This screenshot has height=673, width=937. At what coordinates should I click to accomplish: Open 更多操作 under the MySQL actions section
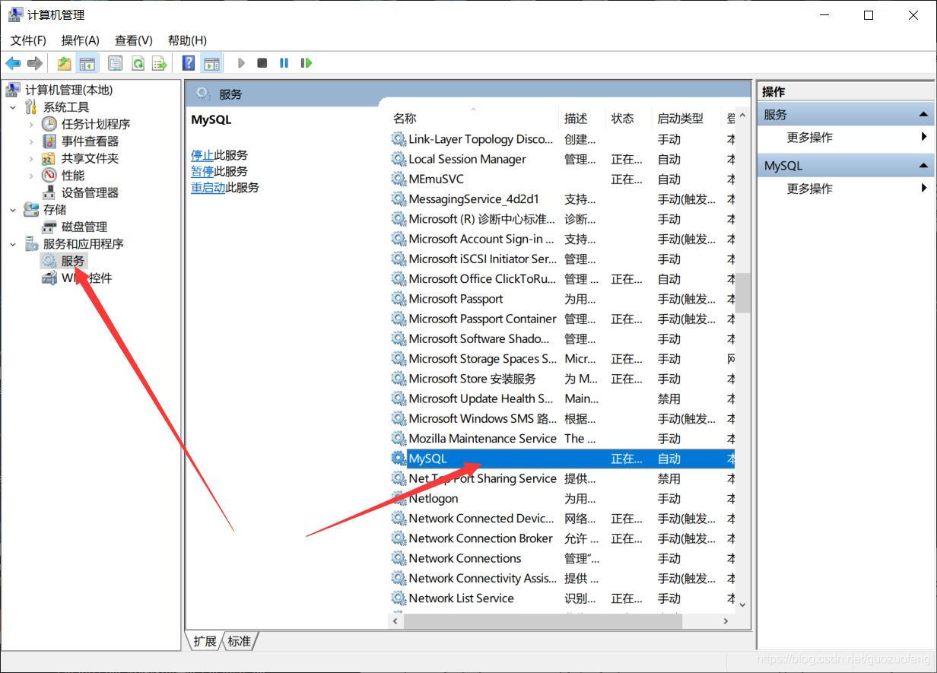coord(809,189)
